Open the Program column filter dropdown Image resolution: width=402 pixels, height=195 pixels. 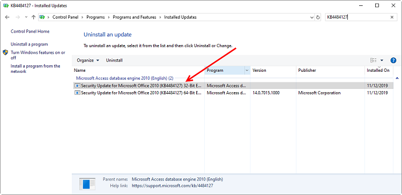point(247,70)
